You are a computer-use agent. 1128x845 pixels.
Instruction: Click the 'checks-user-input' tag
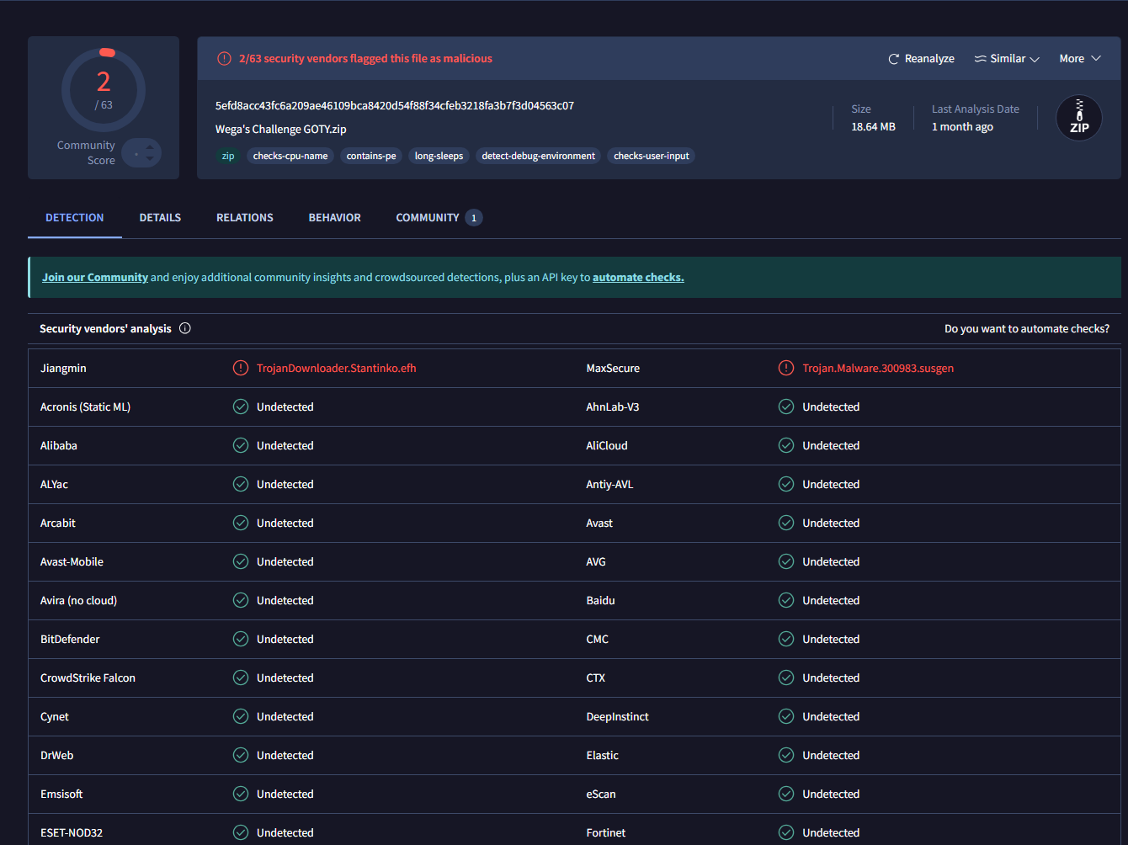[652, 156]
